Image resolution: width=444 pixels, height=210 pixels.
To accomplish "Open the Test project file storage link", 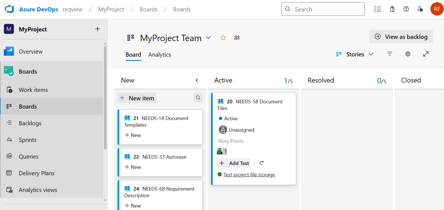I will [249, 174].
